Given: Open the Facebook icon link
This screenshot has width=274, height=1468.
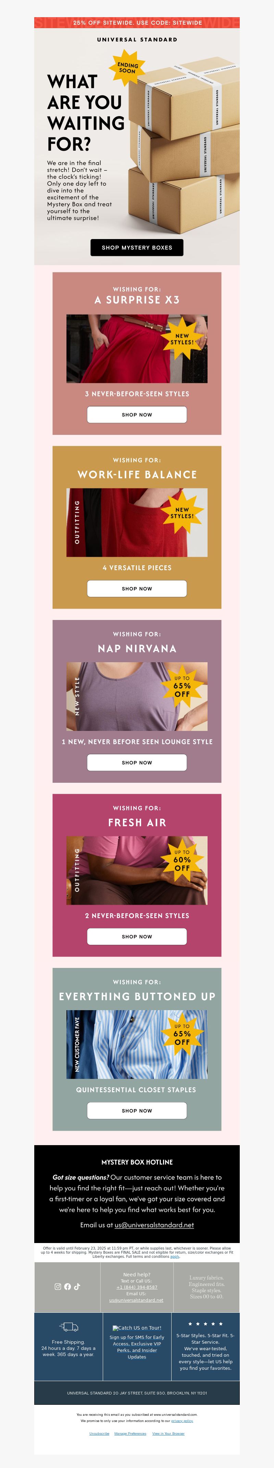Looking at the screenshot, I should [x=68, y=1286].
